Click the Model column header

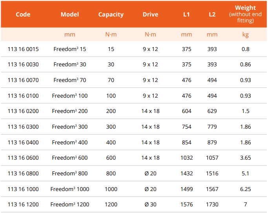pyautogui.click(x=70, y=15)
